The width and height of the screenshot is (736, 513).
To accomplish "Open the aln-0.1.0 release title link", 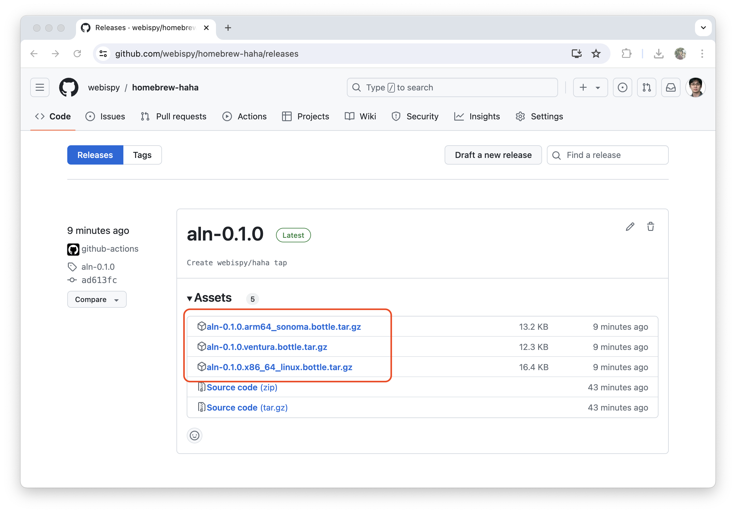I will click(225, 234).
